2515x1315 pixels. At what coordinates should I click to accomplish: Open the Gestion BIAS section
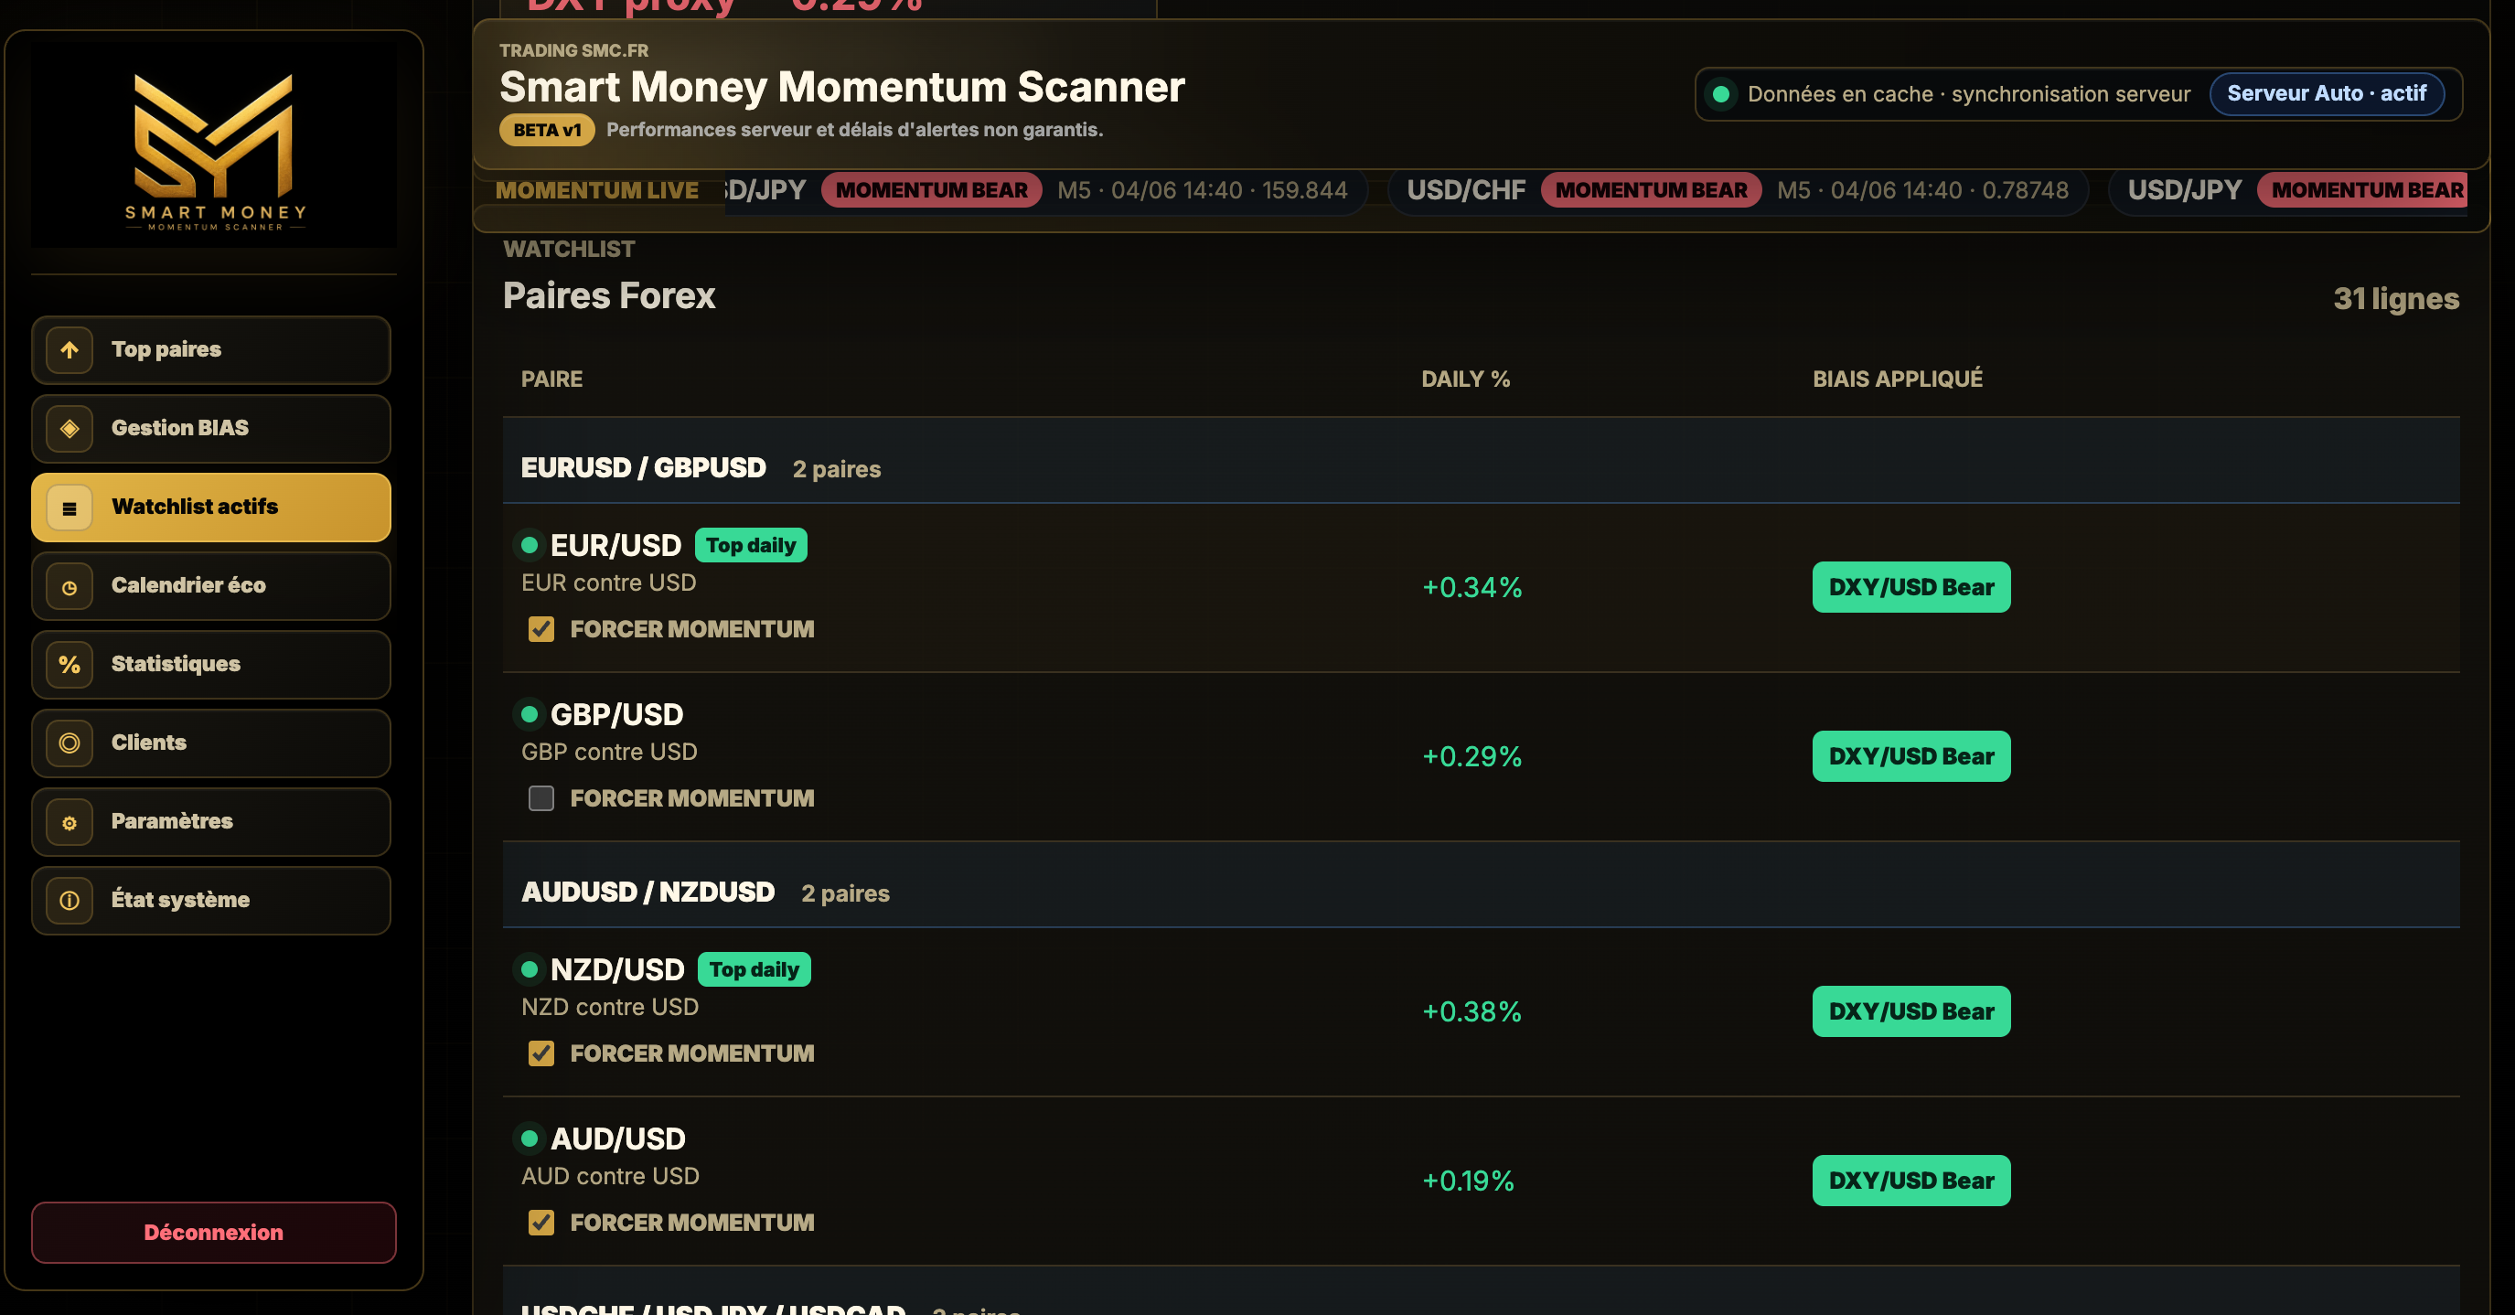click(211, 429)
